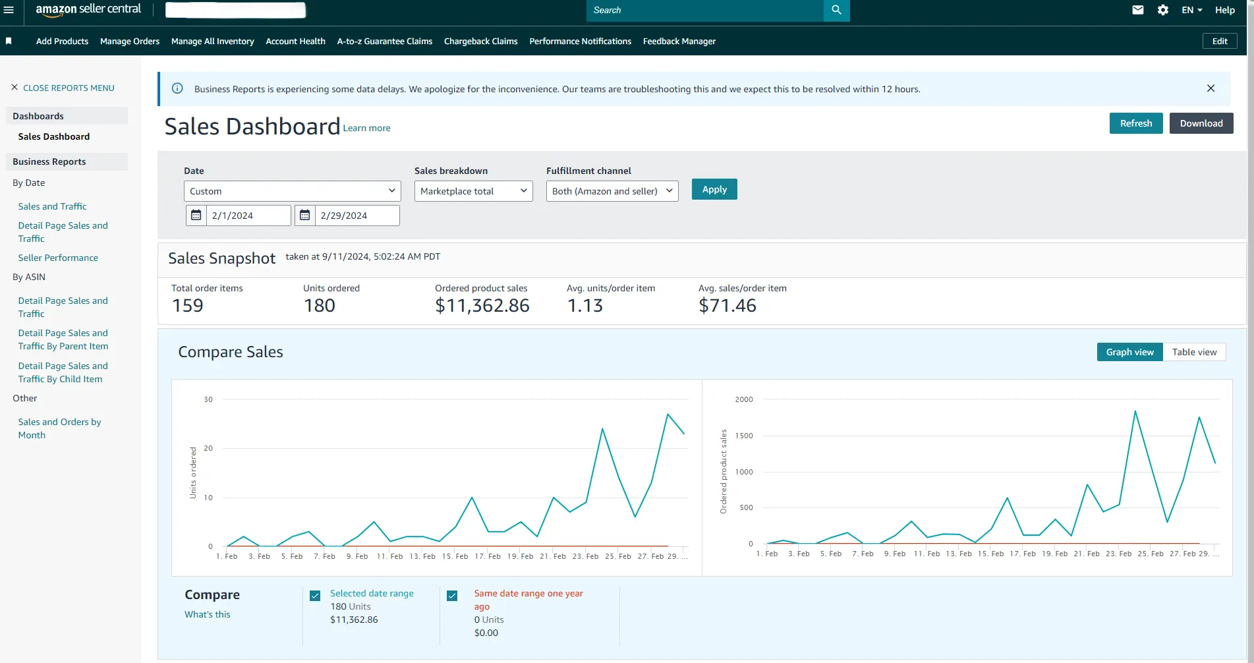Click CLOSE REPORTS MENU text
The height and width of the screenshot is (663, 1254).
(69, 88)
